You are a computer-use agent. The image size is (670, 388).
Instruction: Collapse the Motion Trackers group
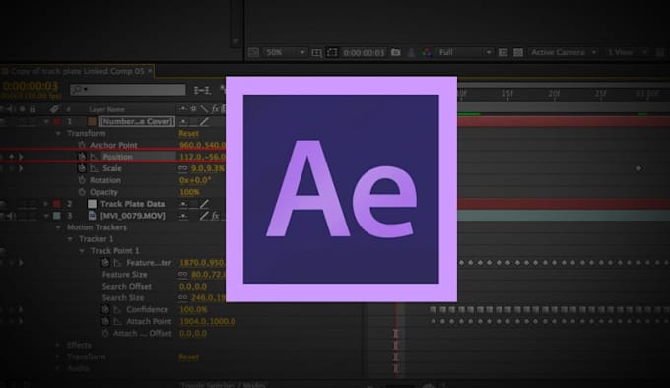click(x=58, y=227)
